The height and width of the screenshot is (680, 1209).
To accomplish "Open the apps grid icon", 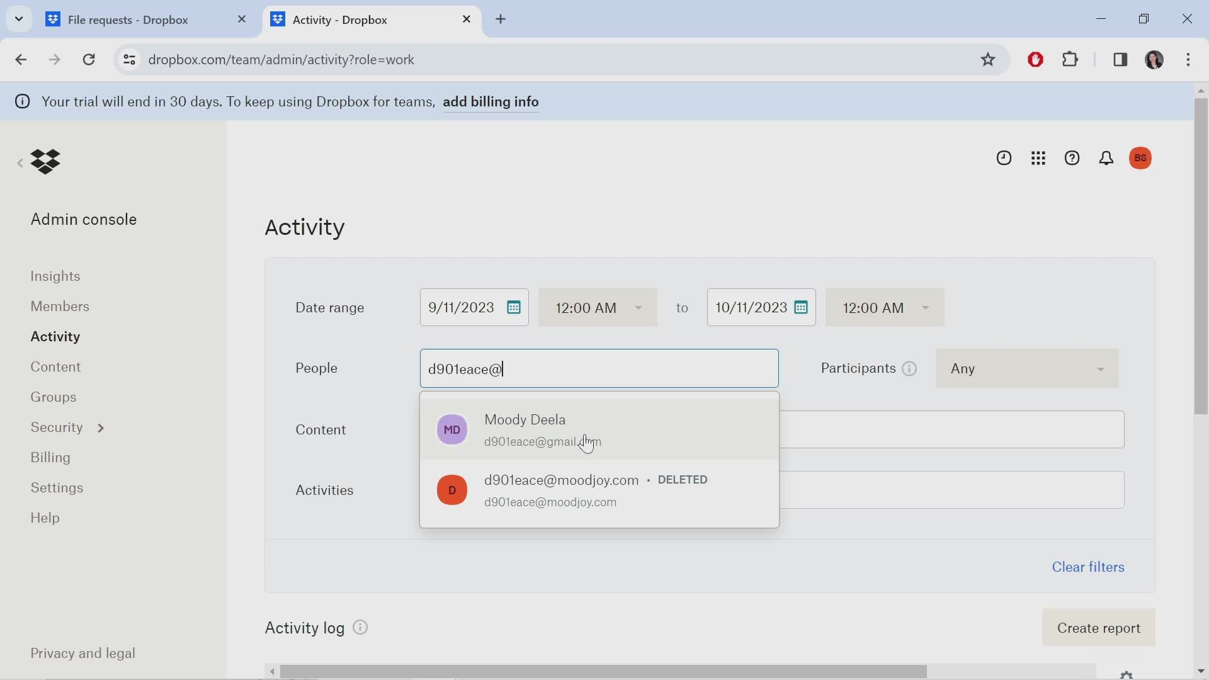I will 1038,158.
